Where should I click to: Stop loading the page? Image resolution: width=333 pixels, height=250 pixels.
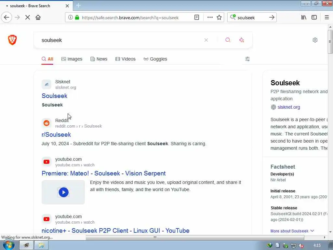28,18
